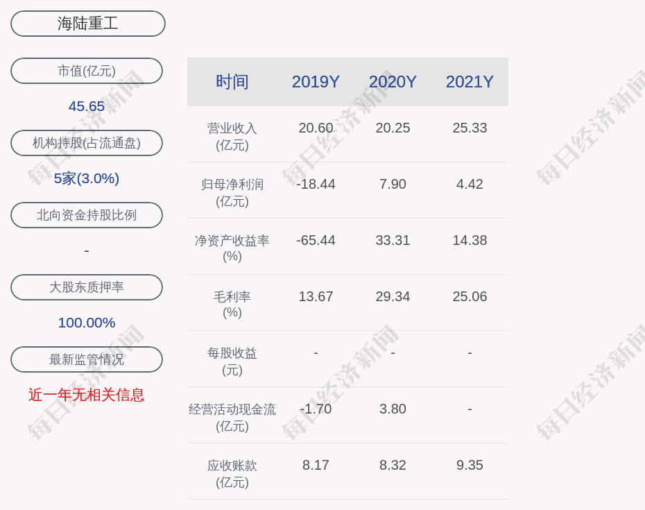Select the 2019Y column header
Image resolution: width=645 pixels, height=510 pixels.
click(316, 81)
